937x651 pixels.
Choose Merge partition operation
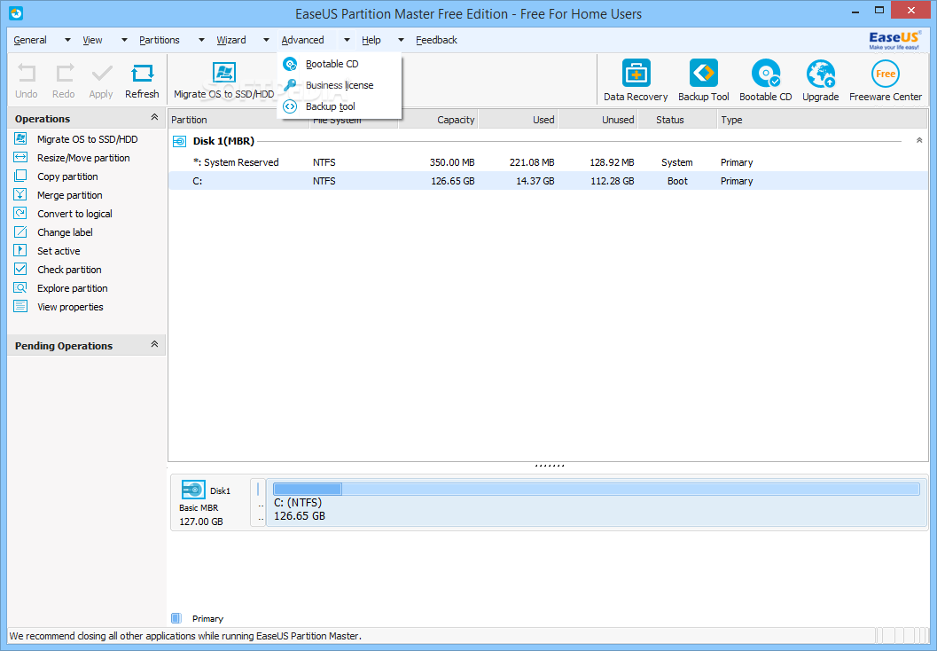69,195
